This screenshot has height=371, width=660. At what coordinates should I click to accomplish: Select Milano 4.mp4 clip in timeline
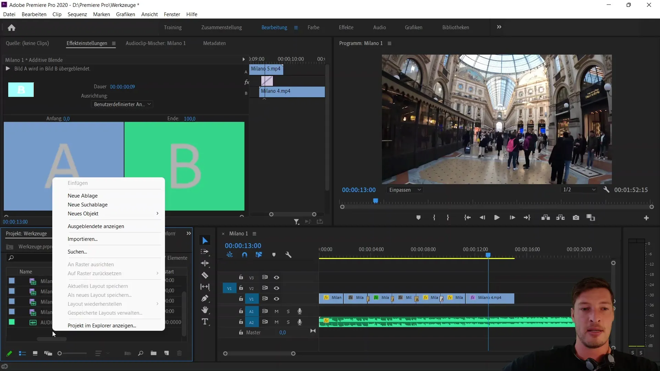[490, 298]
